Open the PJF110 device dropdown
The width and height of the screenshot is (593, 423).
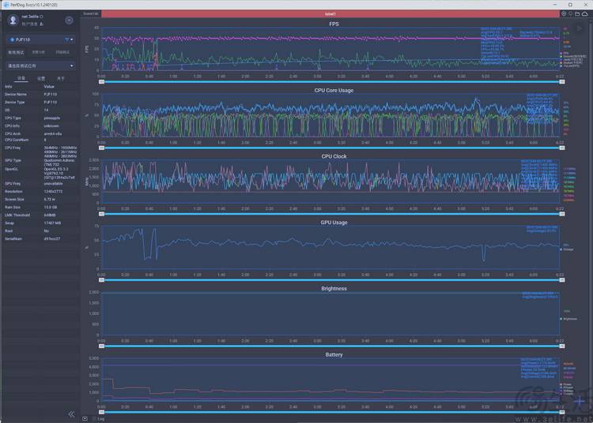(40, 39)
